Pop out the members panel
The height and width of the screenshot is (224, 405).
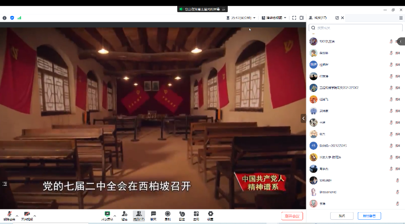337,18
